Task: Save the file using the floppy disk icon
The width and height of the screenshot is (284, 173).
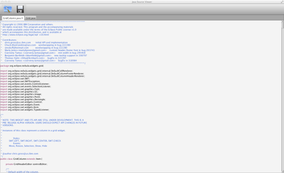Action: (x=20, y=9)
